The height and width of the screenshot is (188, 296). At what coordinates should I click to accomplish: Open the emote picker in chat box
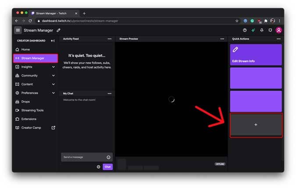click(x=108, y=157)
